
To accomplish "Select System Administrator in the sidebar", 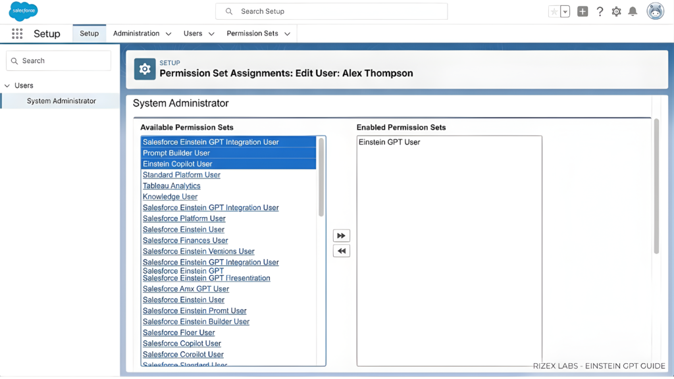I will point(60,101).
